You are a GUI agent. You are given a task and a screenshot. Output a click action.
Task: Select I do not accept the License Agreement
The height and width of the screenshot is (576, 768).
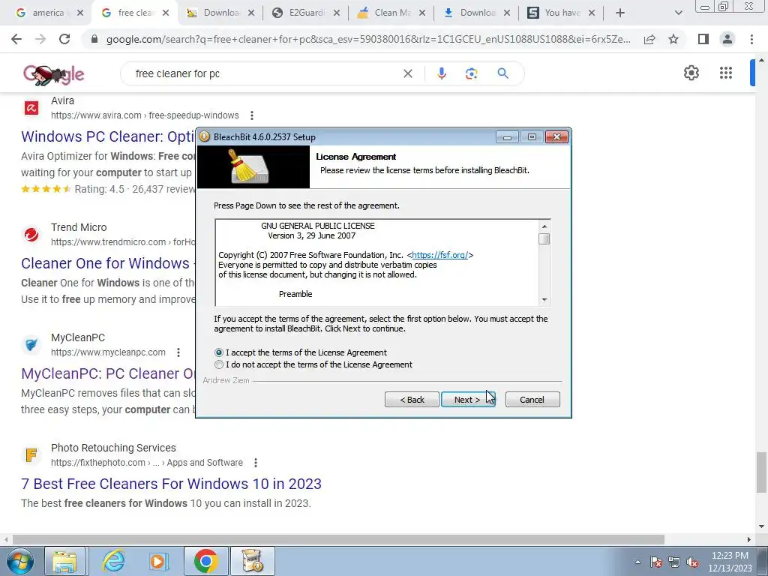coord(219,364)
